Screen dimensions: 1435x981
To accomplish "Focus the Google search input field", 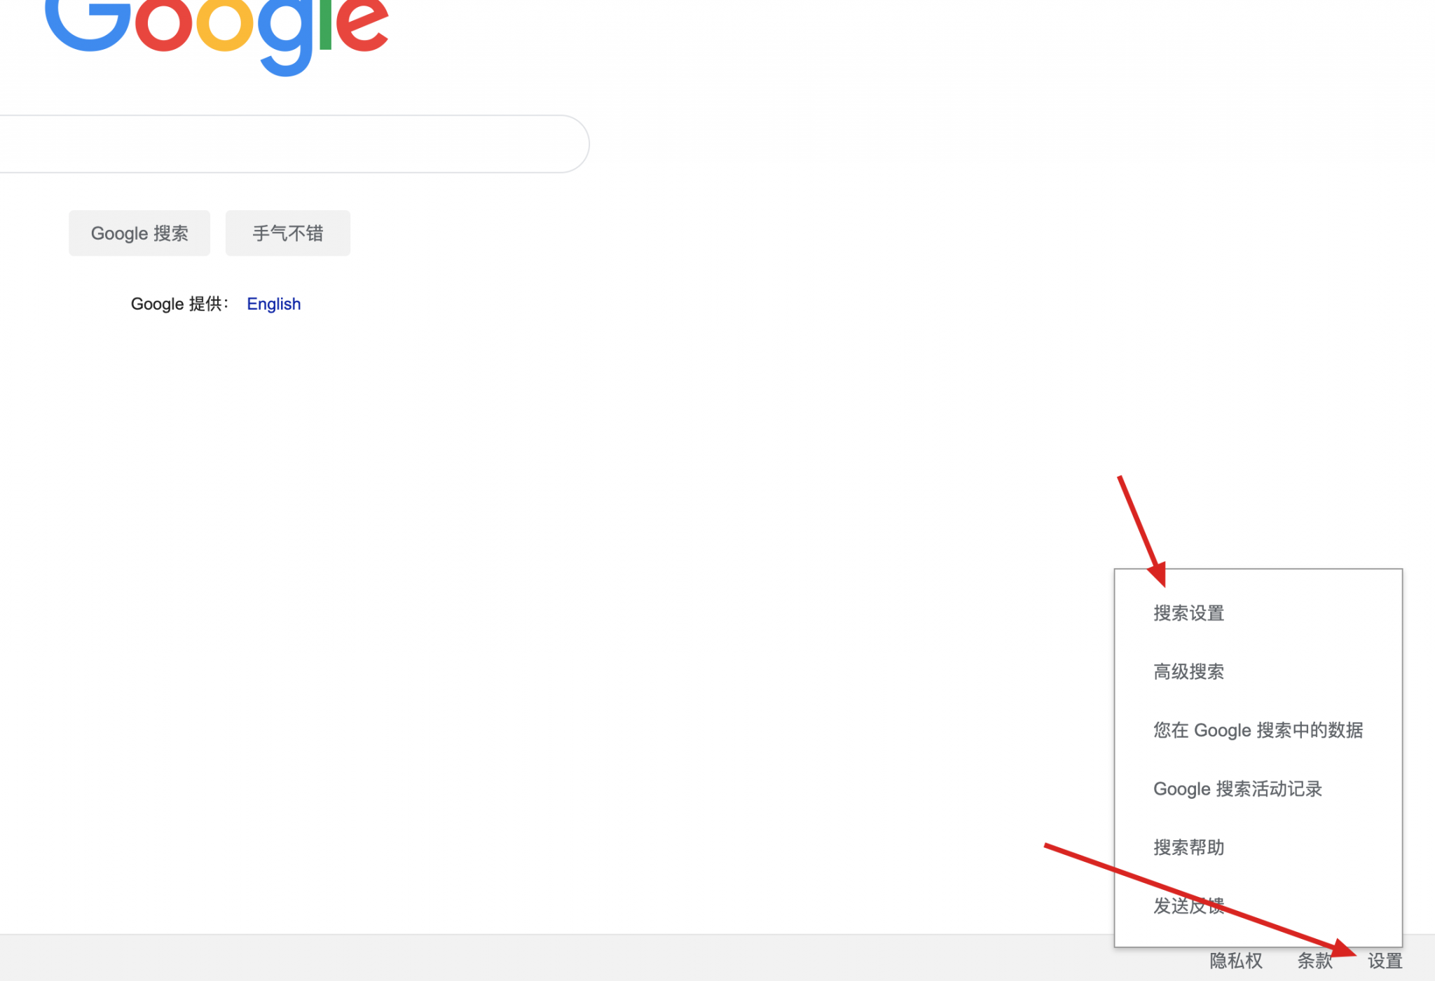I will click(x=294, y=144).
